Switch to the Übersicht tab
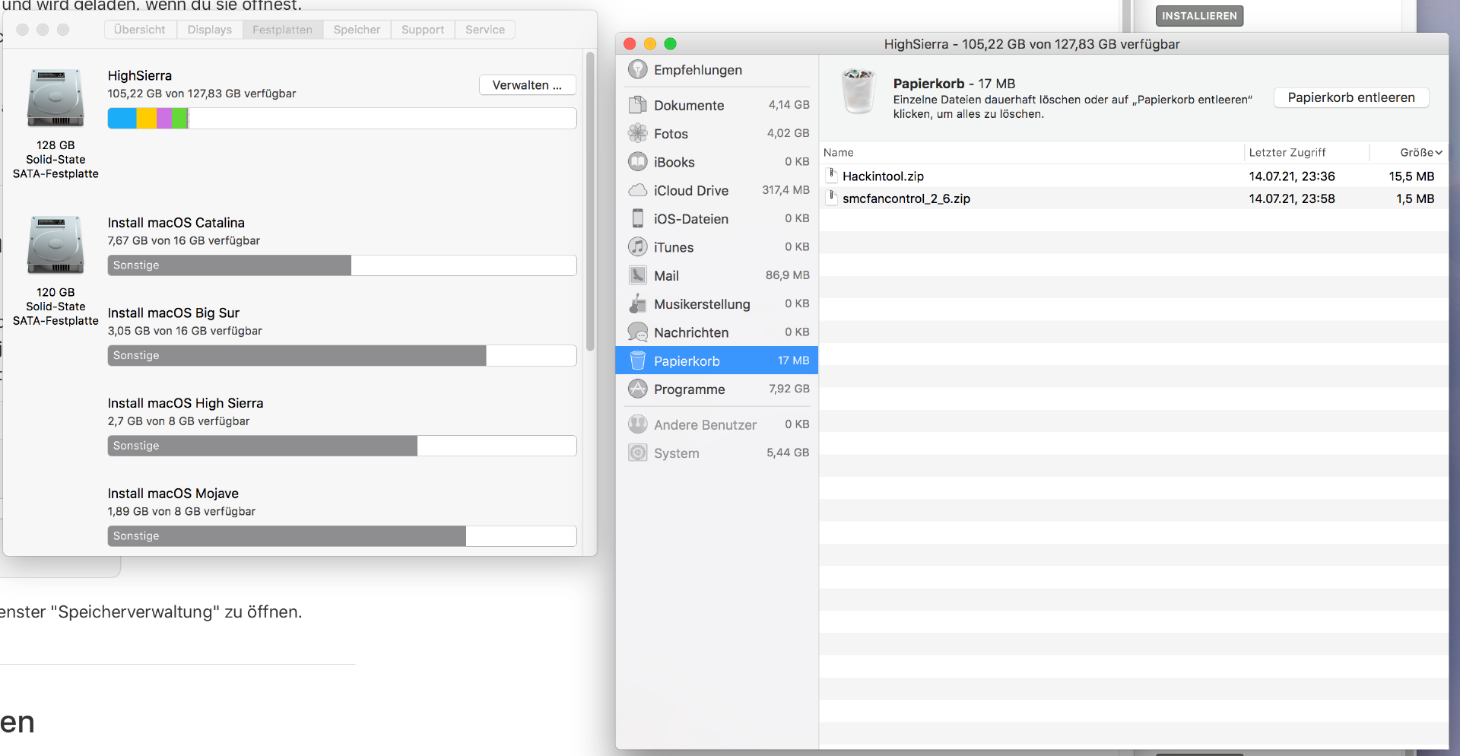Image resolution: width=1460 pixels, height=756 pixels. 140,30
